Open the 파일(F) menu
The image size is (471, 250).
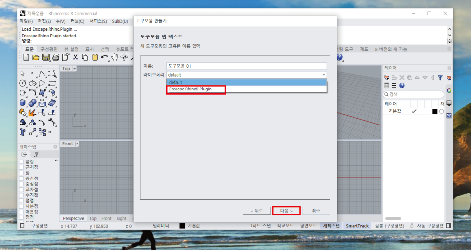click(26, 21)
